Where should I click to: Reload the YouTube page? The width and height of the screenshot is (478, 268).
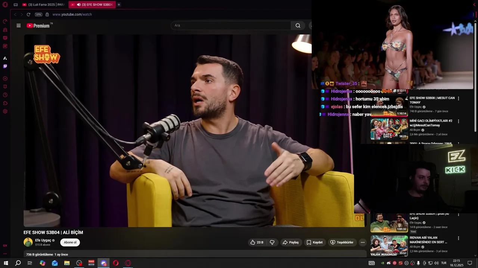click(x=28, y=15)
